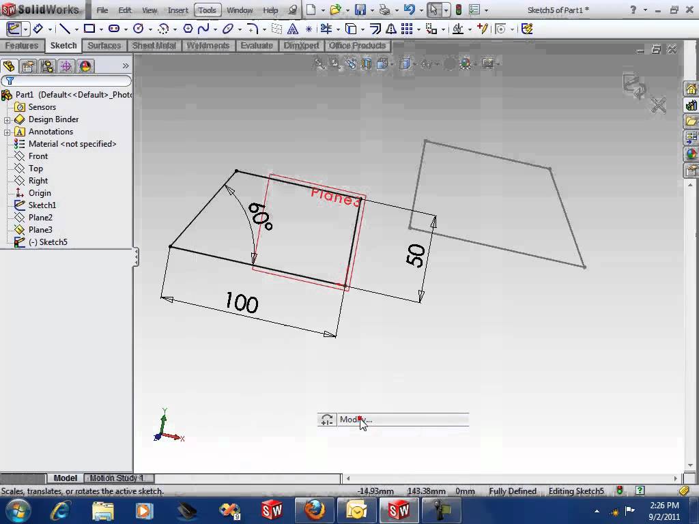Screen dimensions: 699x524
Task: Select the Ellipse sketch tool
Action: point(229,29)
